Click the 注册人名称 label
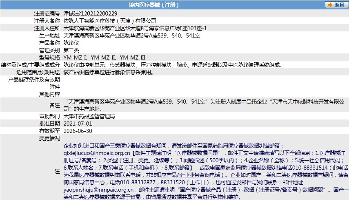This screenshot has width=349, height=201. [x=47, y=21]
